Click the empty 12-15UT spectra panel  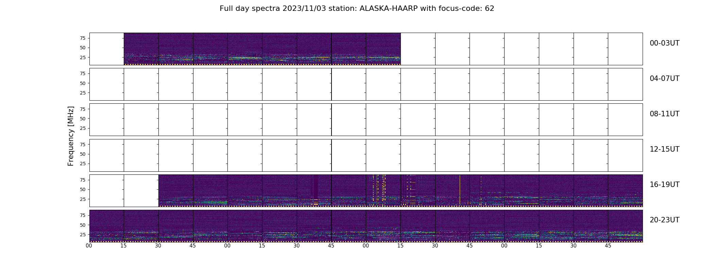pyautogui.click(x=366, y=155)
